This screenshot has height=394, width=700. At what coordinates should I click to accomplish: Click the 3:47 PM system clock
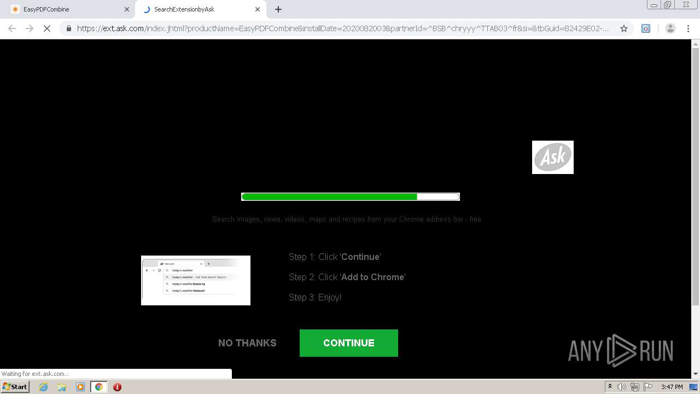pyautogui.click(x=672, y=387)
